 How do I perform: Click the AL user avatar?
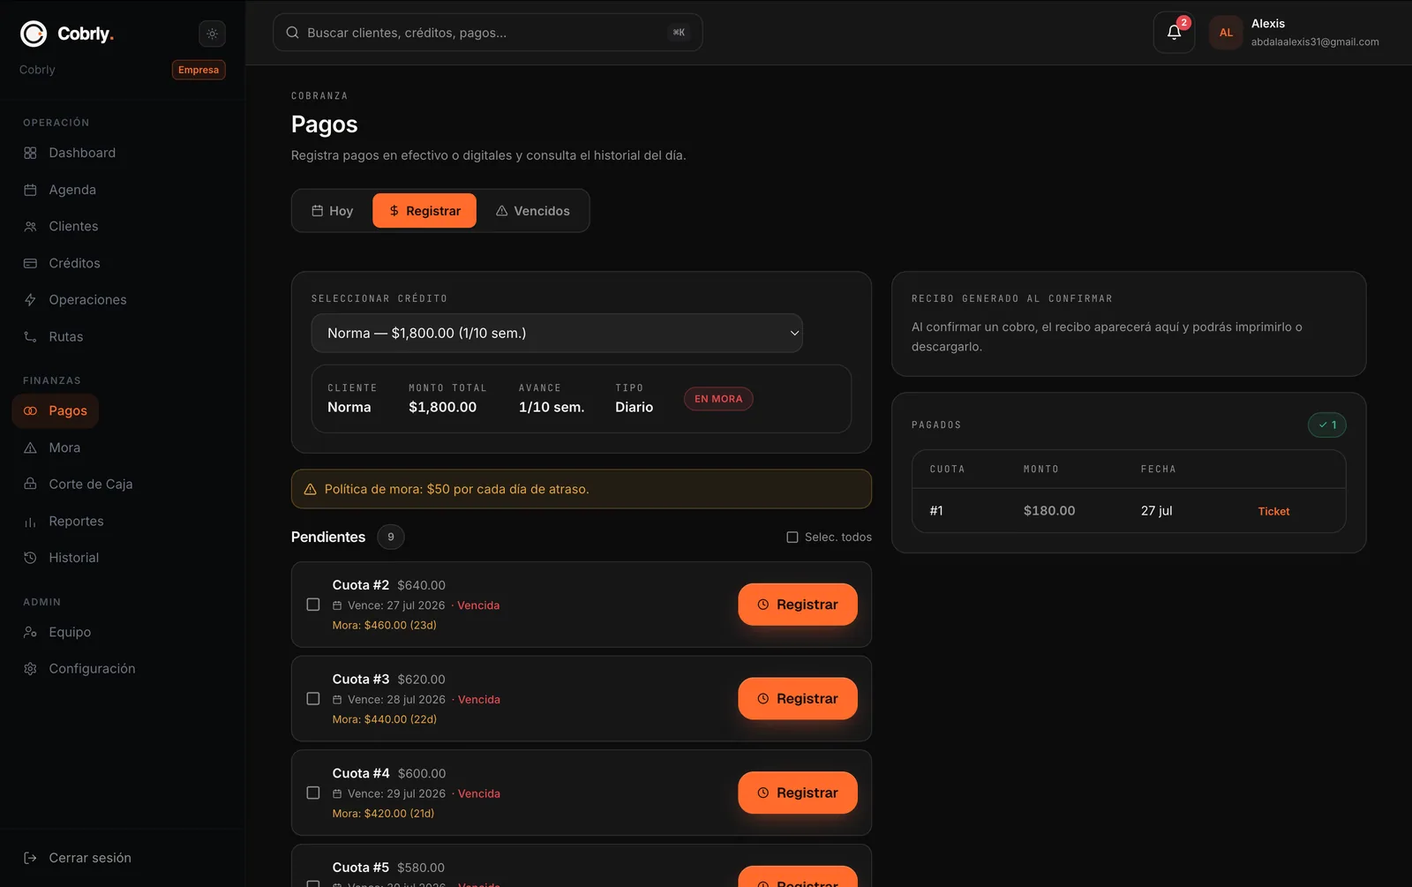point(1226,33)
